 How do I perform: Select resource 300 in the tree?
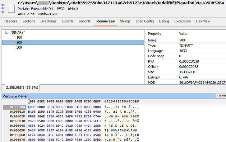click(19, 47)
